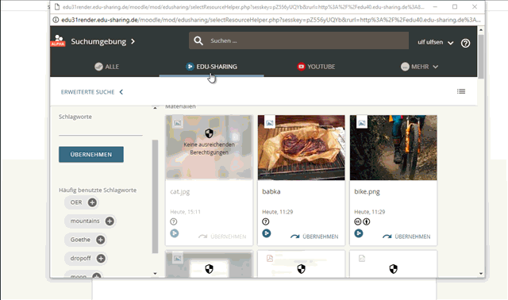Click ÜBERNEHMEN on the bike.png card

point(406,237)
